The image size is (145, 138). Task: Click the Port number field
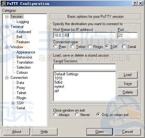click(128, 35)
